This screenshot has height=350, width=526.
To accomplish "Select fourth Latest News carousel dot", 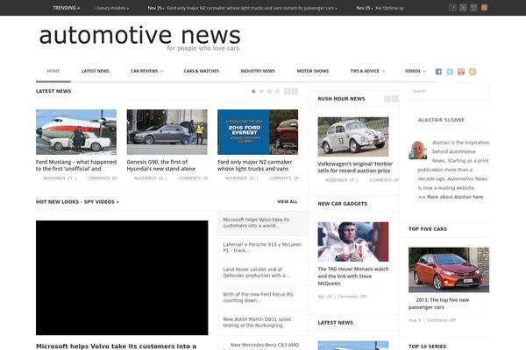I will [277, 91].
